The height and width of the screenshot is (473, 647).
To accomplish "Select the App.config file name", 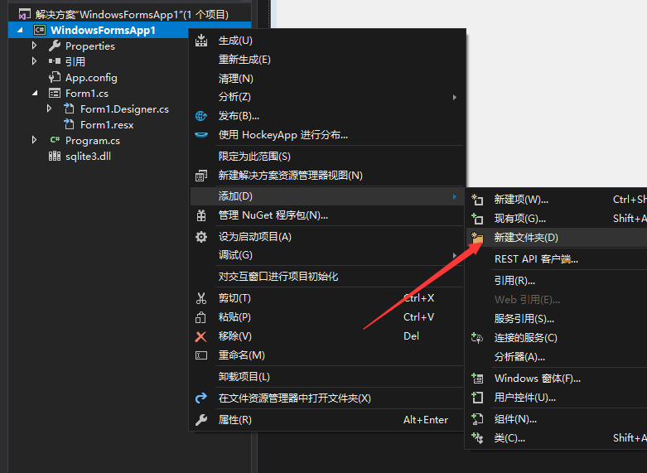I will pyautogui.click(x=91, y=78).
